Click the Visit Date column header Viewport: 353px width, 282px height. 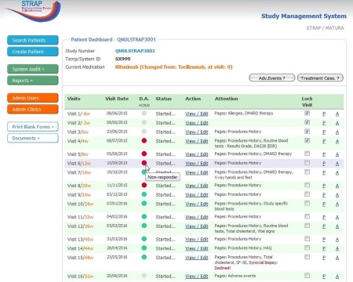(x=117, y=99)
